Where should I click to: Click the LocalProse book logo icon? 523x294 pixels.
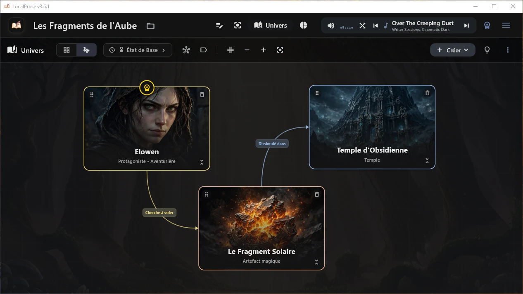pos(17,26)
